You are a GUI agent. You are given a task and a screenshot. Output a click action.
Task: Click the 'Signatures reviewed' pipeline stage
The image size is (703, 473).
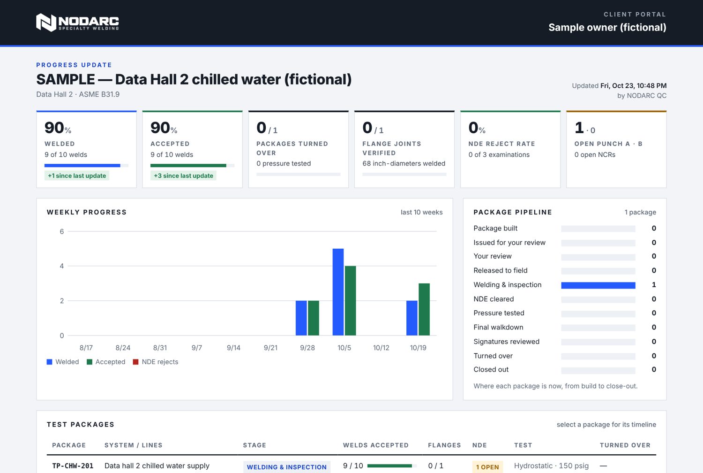pyautogui.click(x=565, y=342)
